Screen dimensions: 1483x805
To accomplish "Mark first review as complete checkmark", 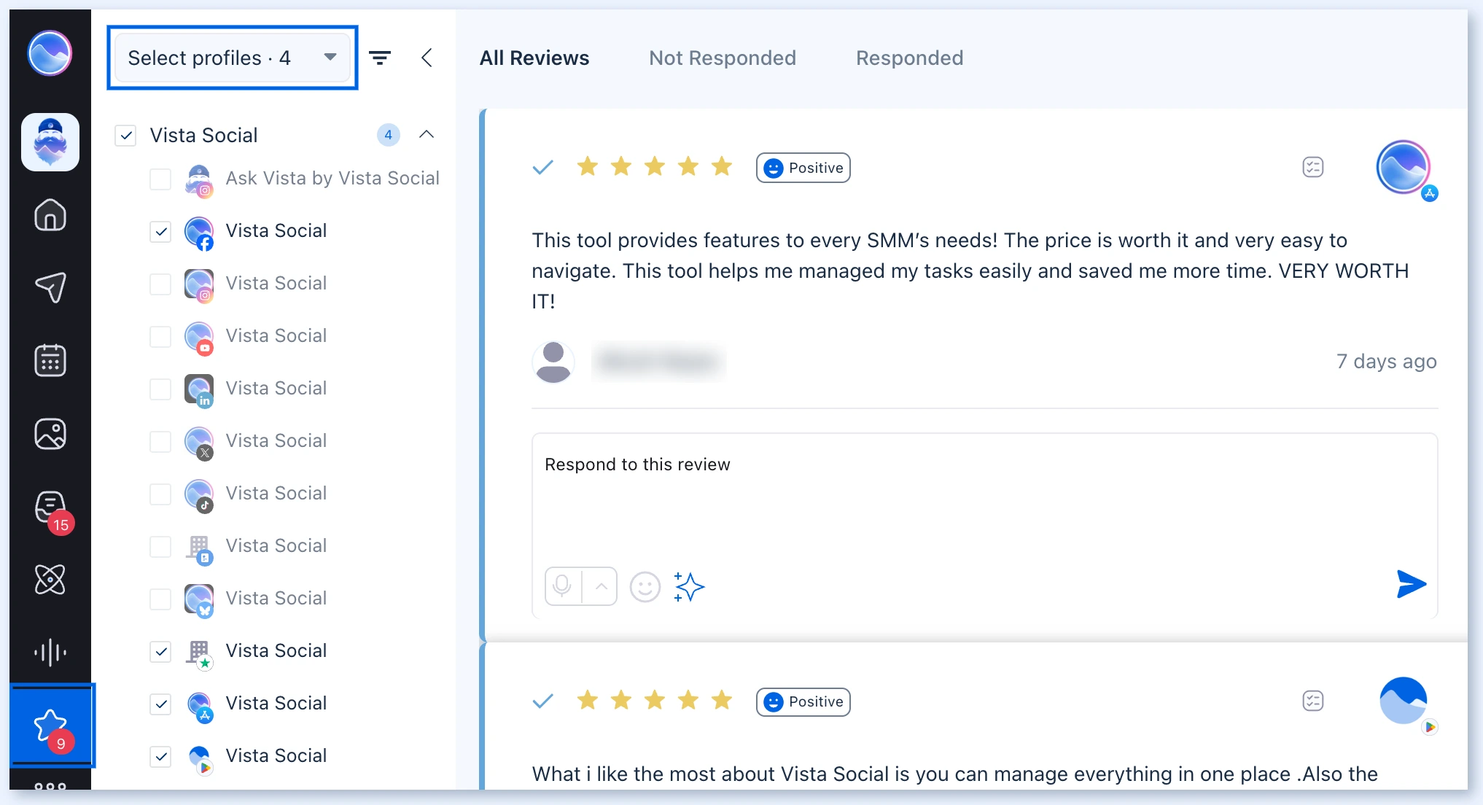I will coord(543,168).
